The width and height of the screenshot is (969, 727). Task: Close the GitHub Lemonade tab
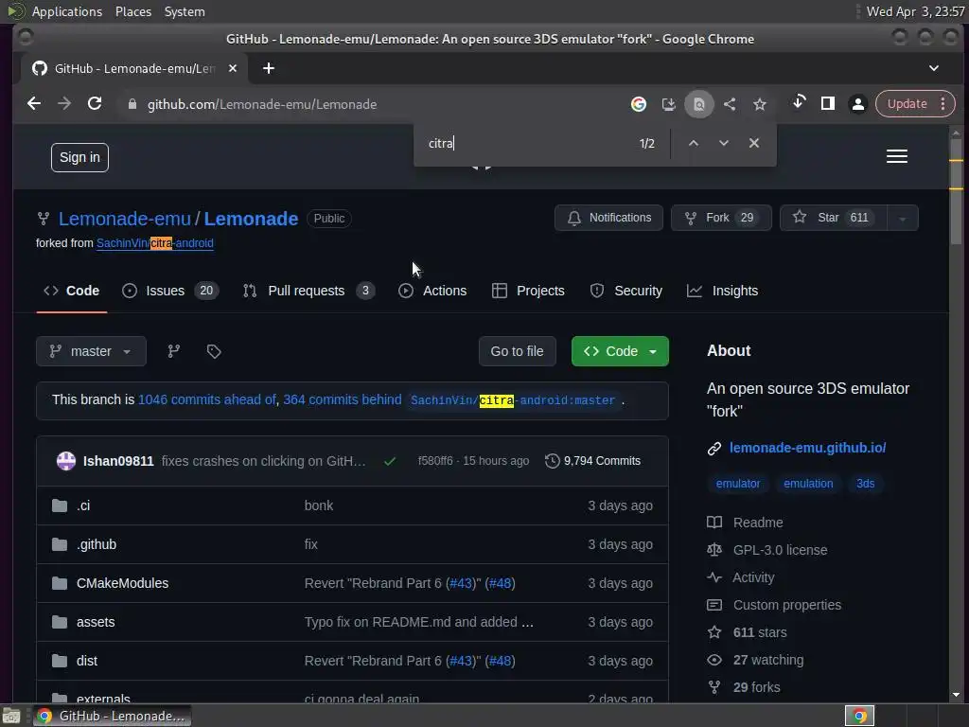(x=233, y=68)
